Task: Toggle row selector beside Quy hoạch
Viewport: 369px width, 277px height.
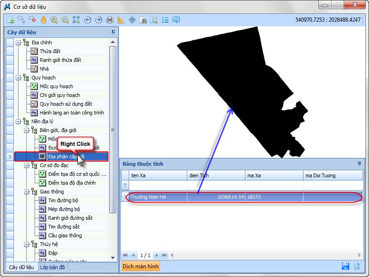Action: [10, 78]
